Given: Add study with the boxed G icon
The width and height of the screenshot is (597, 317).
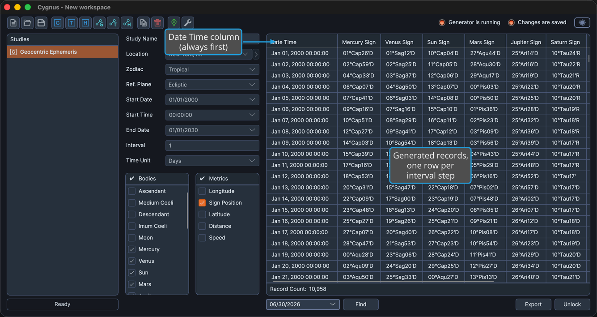Looking at the screenshot, I should pyautogui.click(x=58, y=23).
